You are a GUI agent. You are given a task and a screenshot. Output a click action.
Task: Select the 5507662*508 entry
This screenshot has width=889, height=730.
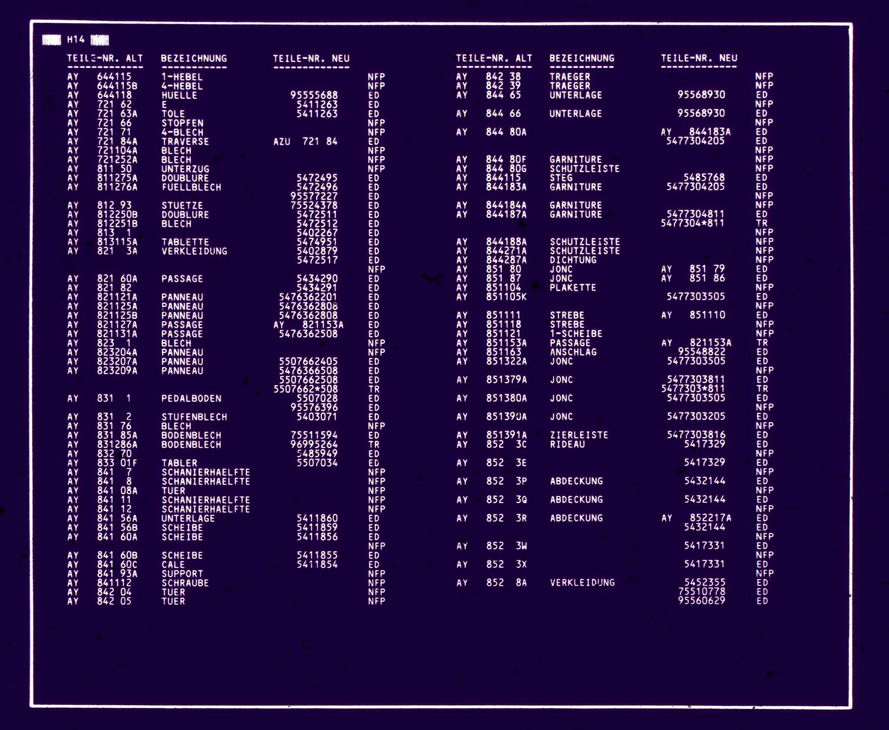point(306,389)
